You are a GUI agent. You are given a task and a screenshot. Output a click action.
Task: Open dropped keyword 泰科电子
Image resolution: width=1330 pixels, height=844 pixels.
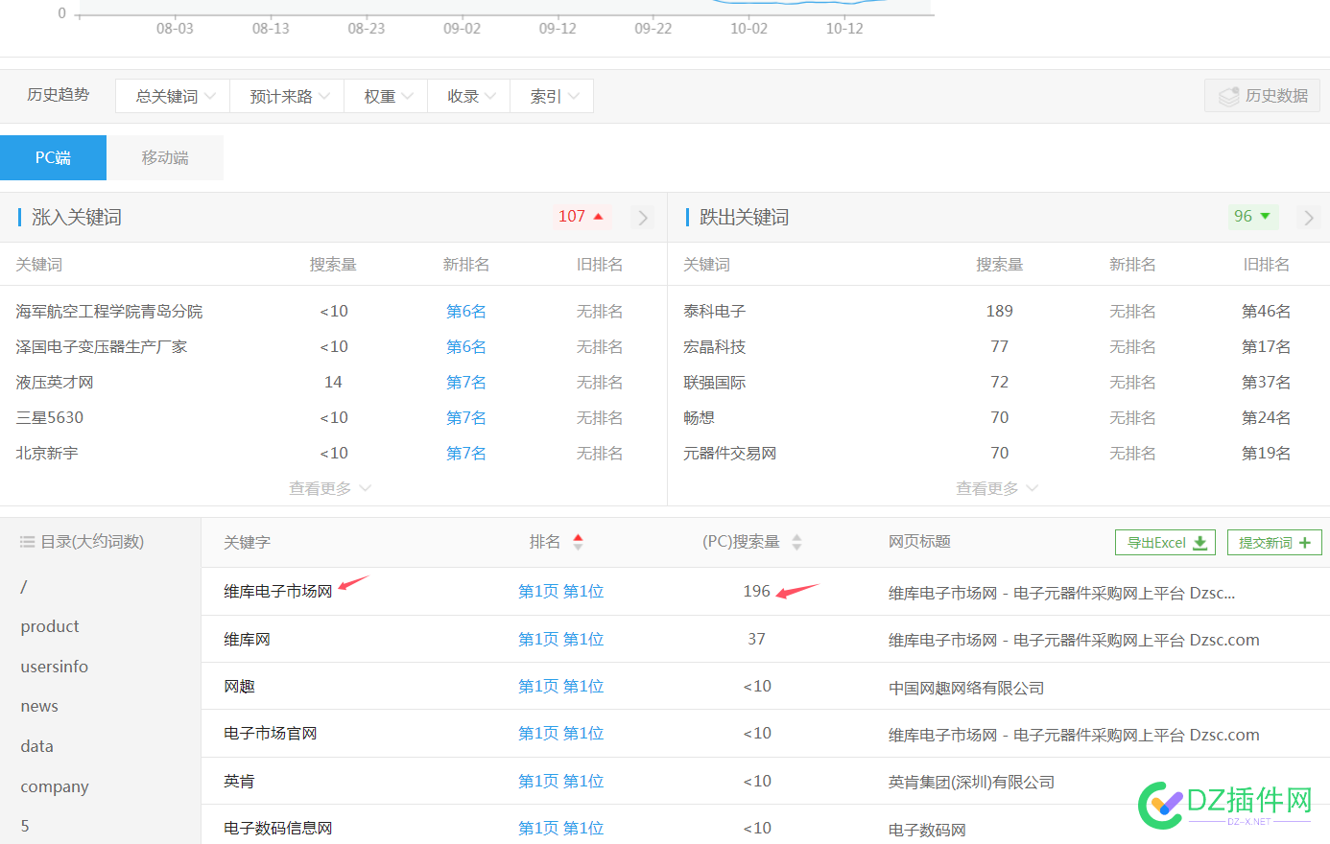click(x=714, y=312)
